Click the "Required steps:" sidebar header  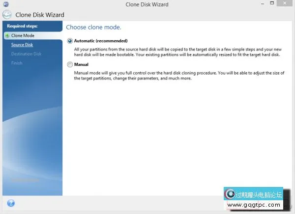pos(22,26)
